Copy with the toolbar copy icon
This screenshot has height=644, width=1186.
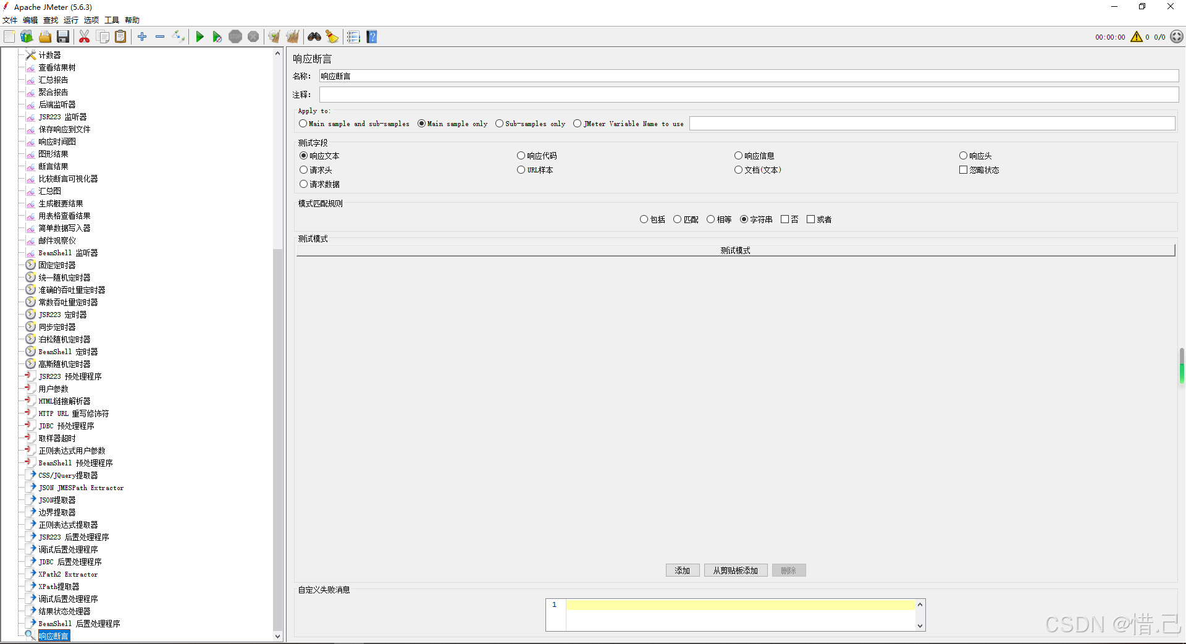pos(103,37)
